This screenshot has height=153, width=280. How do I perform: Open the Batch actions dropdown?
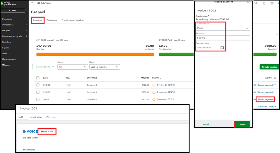(44, 67)
